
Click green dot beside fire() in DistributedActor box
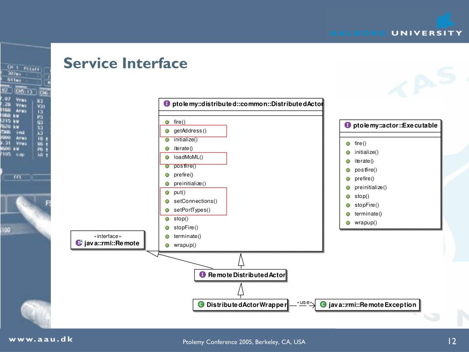pyautogui.click(x=167, y=122)
